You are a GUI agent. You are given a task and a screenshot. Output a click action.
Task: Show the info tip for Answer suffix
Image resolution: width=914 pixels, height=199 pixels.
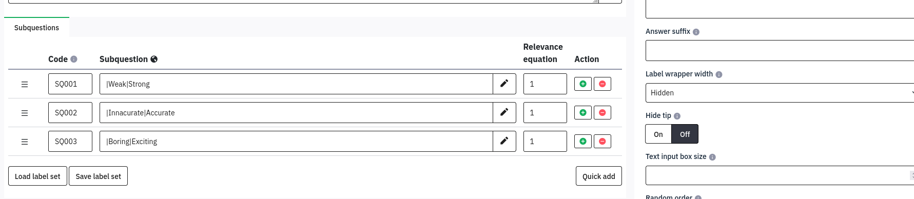696,32
